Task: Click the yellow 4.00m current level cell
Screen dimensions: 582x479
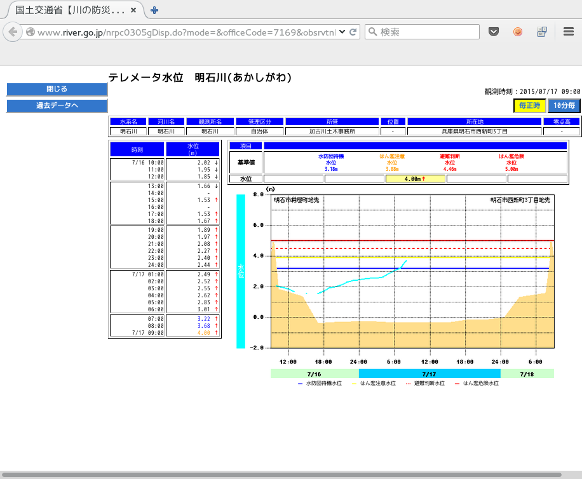Action: tap(416, 179)
